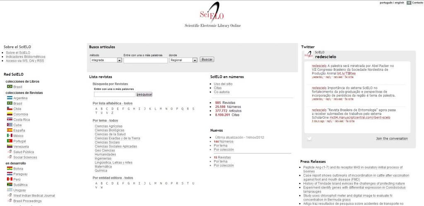Click the Brasil flag under colecciones de Libros

click(x=10, y=87)
